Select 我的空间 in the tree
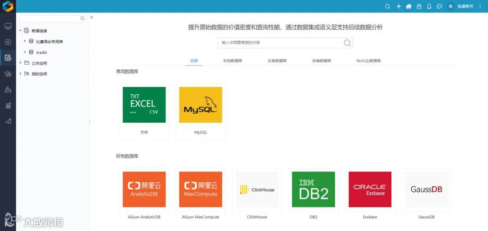Screen dimensions: 488x231 (x=39, y=74)
